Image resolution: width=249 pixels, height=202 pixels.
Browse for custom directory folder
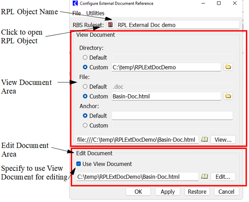tap(228, 67)
